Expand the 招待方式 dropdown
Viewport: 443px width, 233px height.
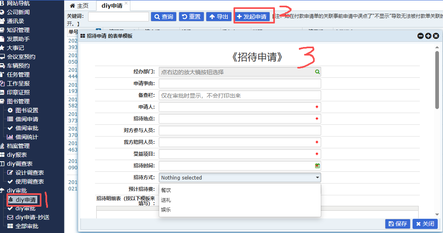(x=240, y=177)
